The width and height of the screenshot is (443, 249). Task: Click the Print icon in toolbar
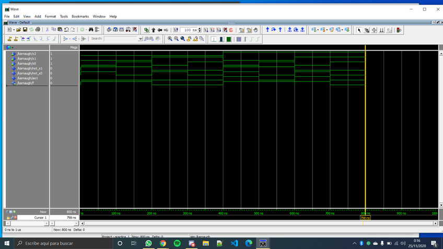(x=38, y=30)
